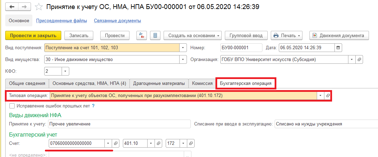Open help question mark for Исправление ошибок

tap(93, 106)
